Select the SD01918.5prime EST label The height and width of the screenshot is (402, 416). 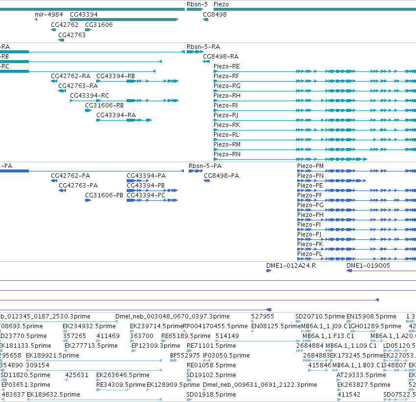[x=211, y=395]
